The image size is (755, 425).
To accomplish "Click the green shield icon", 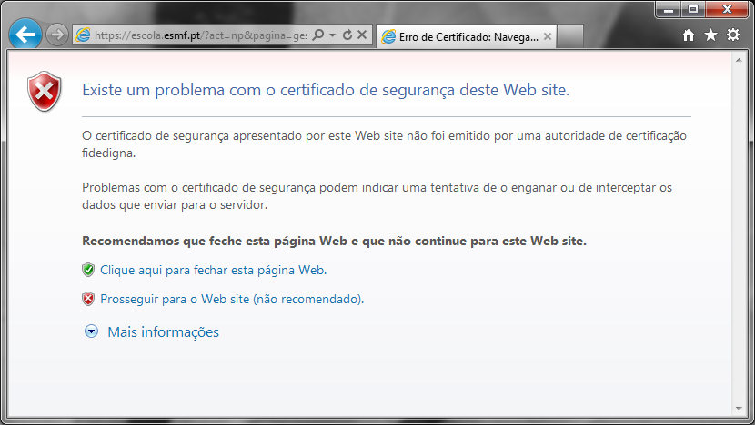I will point(88,270).
